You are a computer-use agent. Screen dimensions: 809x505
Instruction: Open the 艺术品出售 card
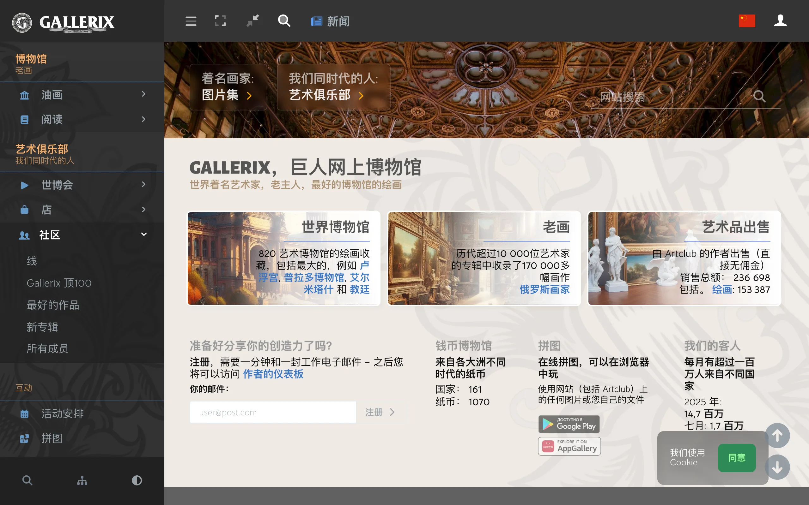point(684,258)
